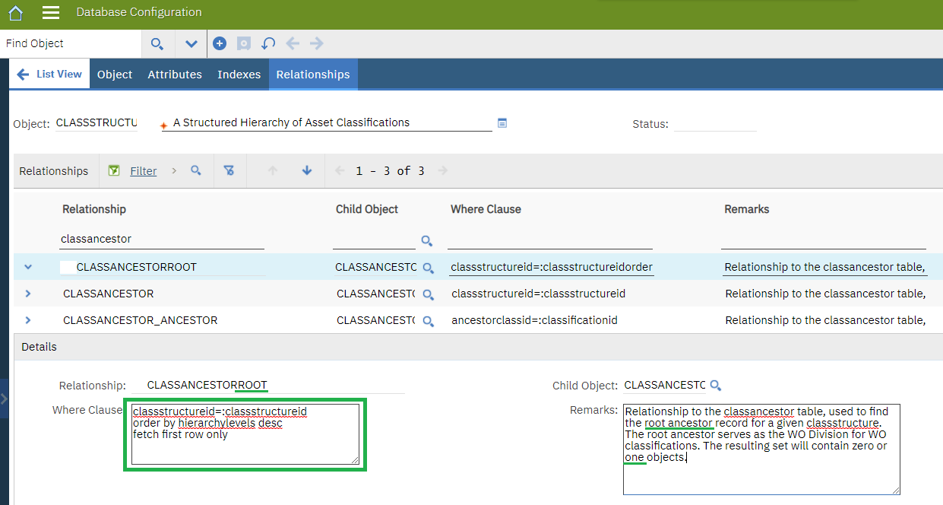Switch to the Attributes tab
The image size is (943, 505).
tap(174, 74)
